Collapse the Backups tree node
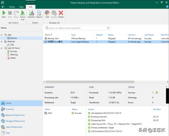169x136 pixels. tap(1, 41)
